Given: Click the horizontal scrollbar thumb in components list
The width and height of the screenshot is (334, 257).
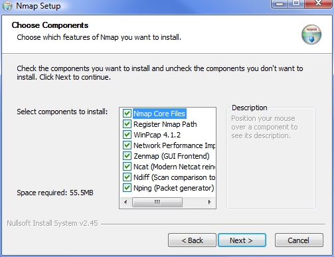Looking at the screenshot, I should coord(157,202).
